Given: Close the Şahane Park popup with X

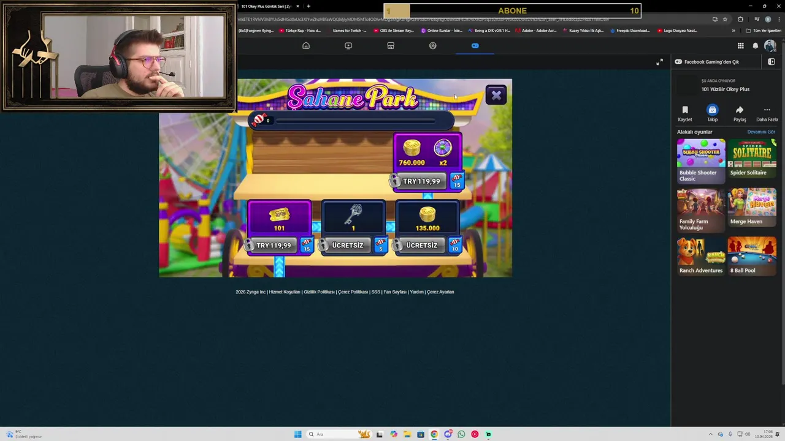Looking at the screenshot, I should click(496, 95).
